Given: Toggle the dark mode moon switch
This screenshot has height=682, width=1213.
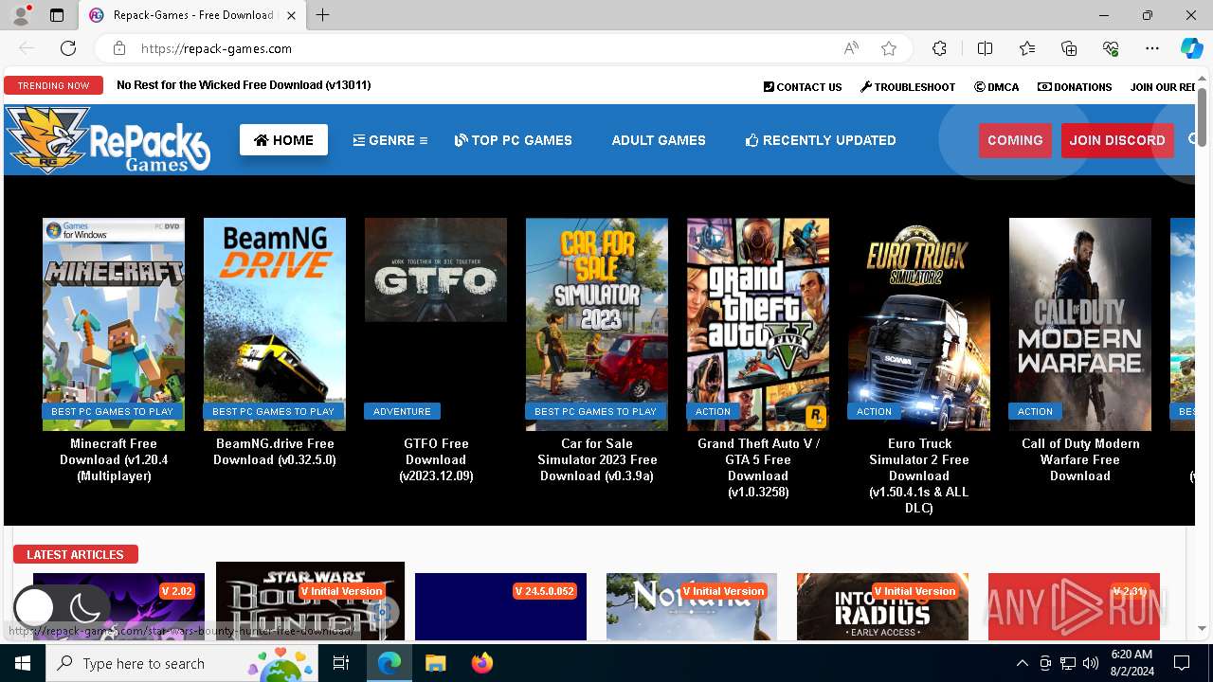Looking at the screenshot, I should (x=60, y=609).
